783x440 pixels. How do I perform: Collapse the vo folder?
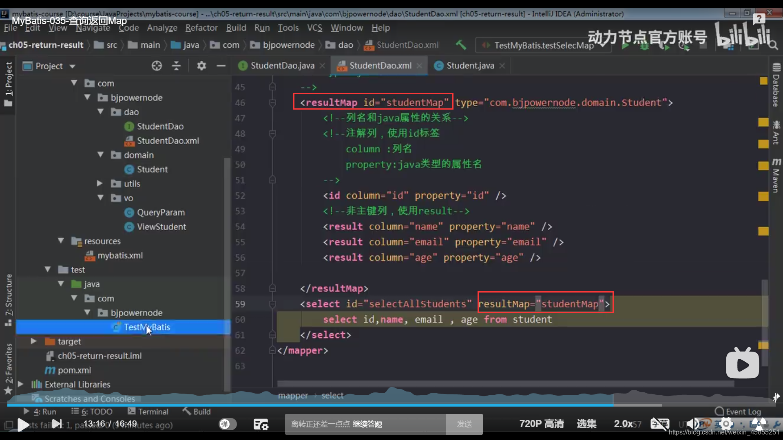click(x=100, y=198)
